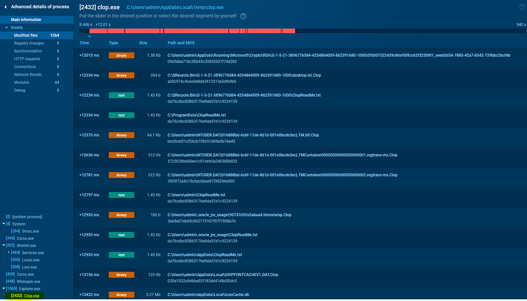Click binary badge of desktop.ini.Clop row
This screenshot has width=527, height=301.
pyautogui.click(x=122, y=75)
